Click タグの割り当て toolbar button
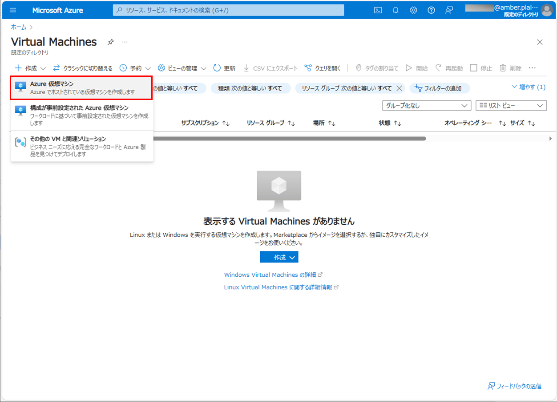The height and width of the screenshot is (402, 557). 376,68
